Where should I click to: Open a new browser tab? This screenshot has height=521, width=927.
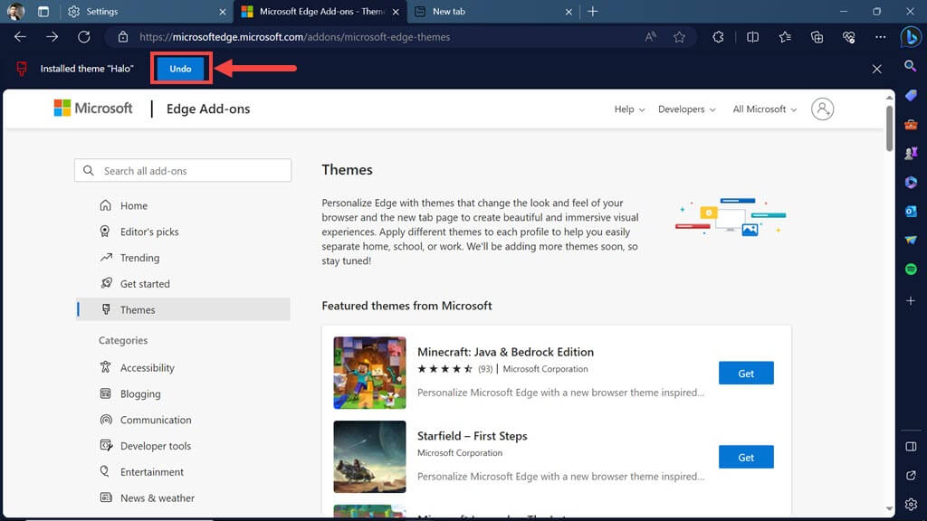pyautogui.click(x=592, y=11)
